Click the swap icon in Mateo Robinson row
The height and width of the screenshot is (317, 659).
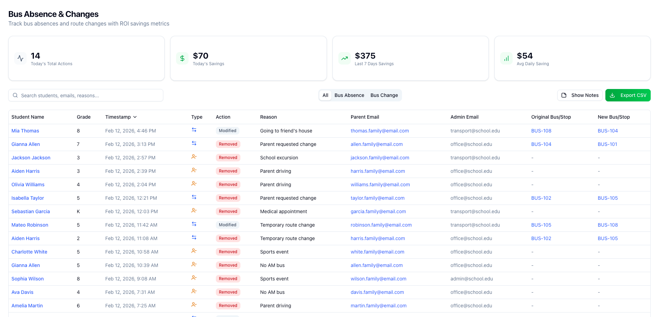tap(194, 224)
